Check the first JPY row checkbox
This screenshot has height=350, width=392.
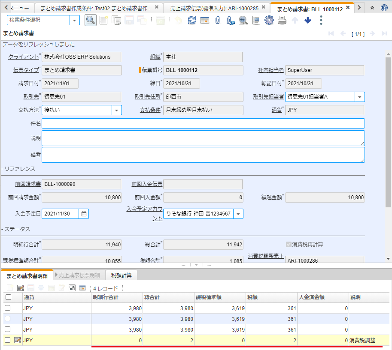(x=8, y=308)
